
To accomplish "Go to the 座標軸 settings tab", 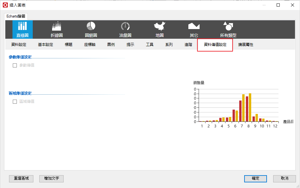I will [x=90, y=45].
